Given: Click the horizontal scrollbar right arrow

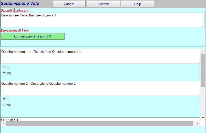Looking at the screenshot, I should 197,123.
